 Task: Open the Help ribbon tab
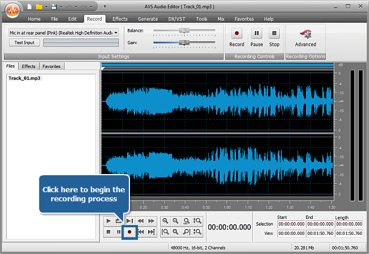click(x=269, y=19)
